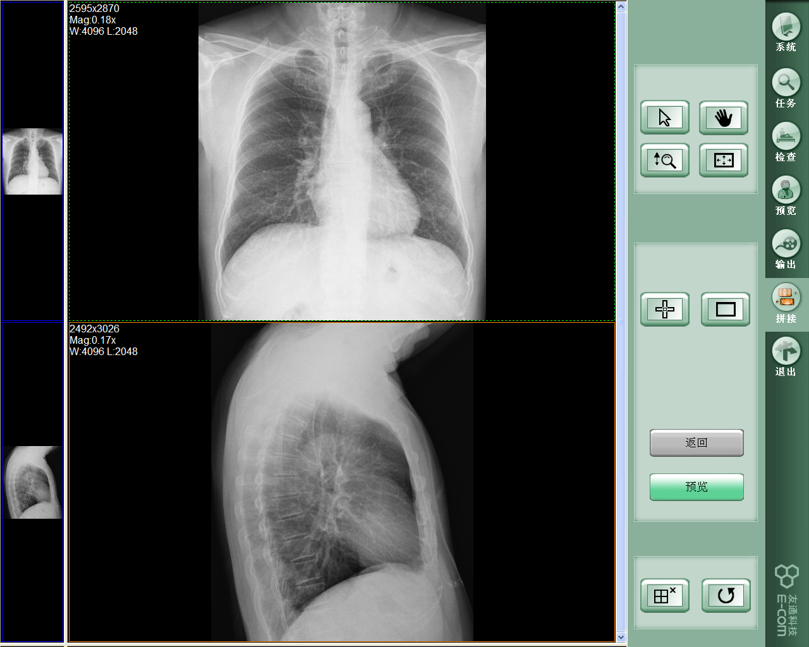Click the 退出 (Exit) sidebar item
The image size is (809, 647).
786,356
